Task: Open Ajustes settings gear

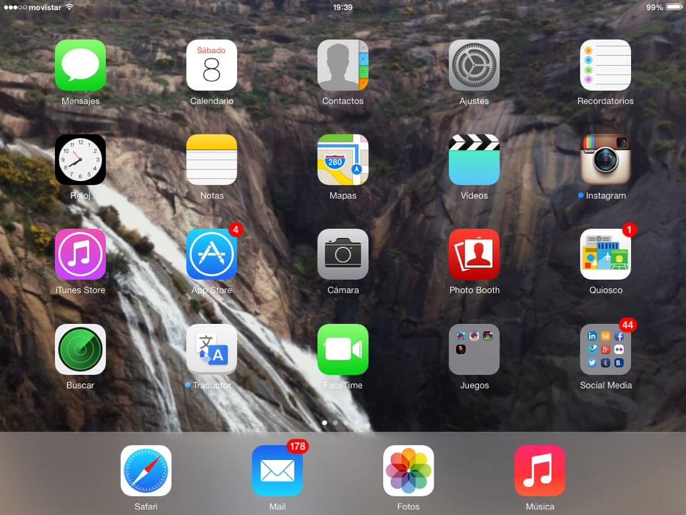Action: click(474, 65)
